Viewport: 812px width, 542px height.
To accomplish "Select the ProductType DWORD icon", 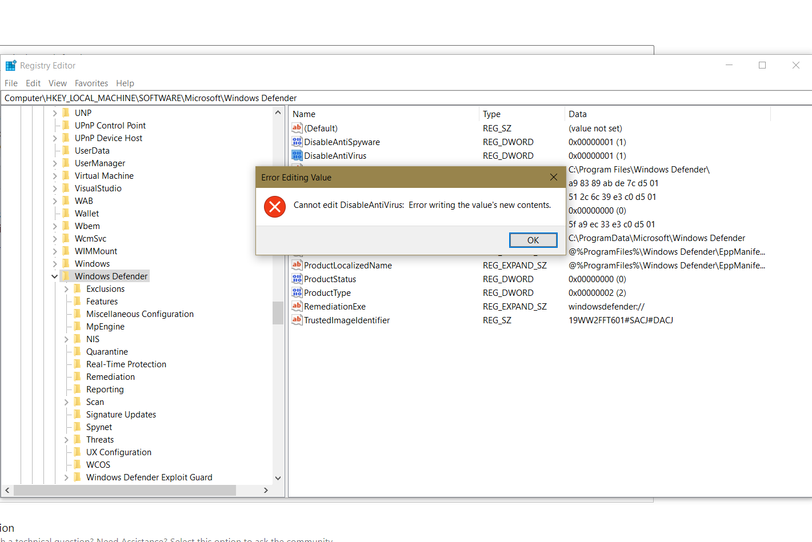I will pyautogui.click(x=297, y=292).
